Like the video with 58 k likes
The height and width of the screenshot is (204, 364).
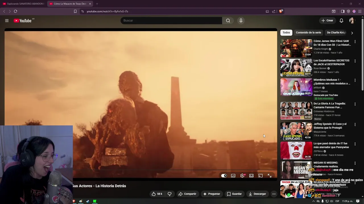click(x=157, y=194)
